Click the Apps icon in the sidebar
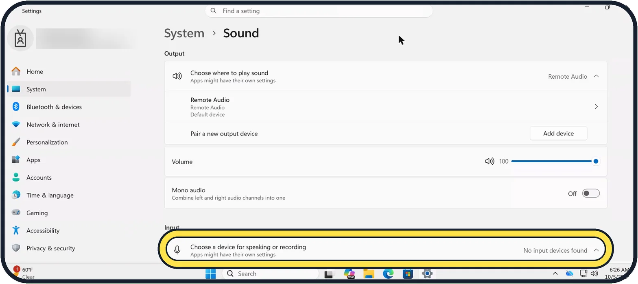The width and height of the screenshot is (638, 284). tap(16, 160)
